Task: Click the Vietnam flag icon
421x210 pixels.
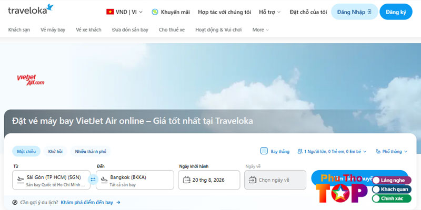Action: (110, 12)
